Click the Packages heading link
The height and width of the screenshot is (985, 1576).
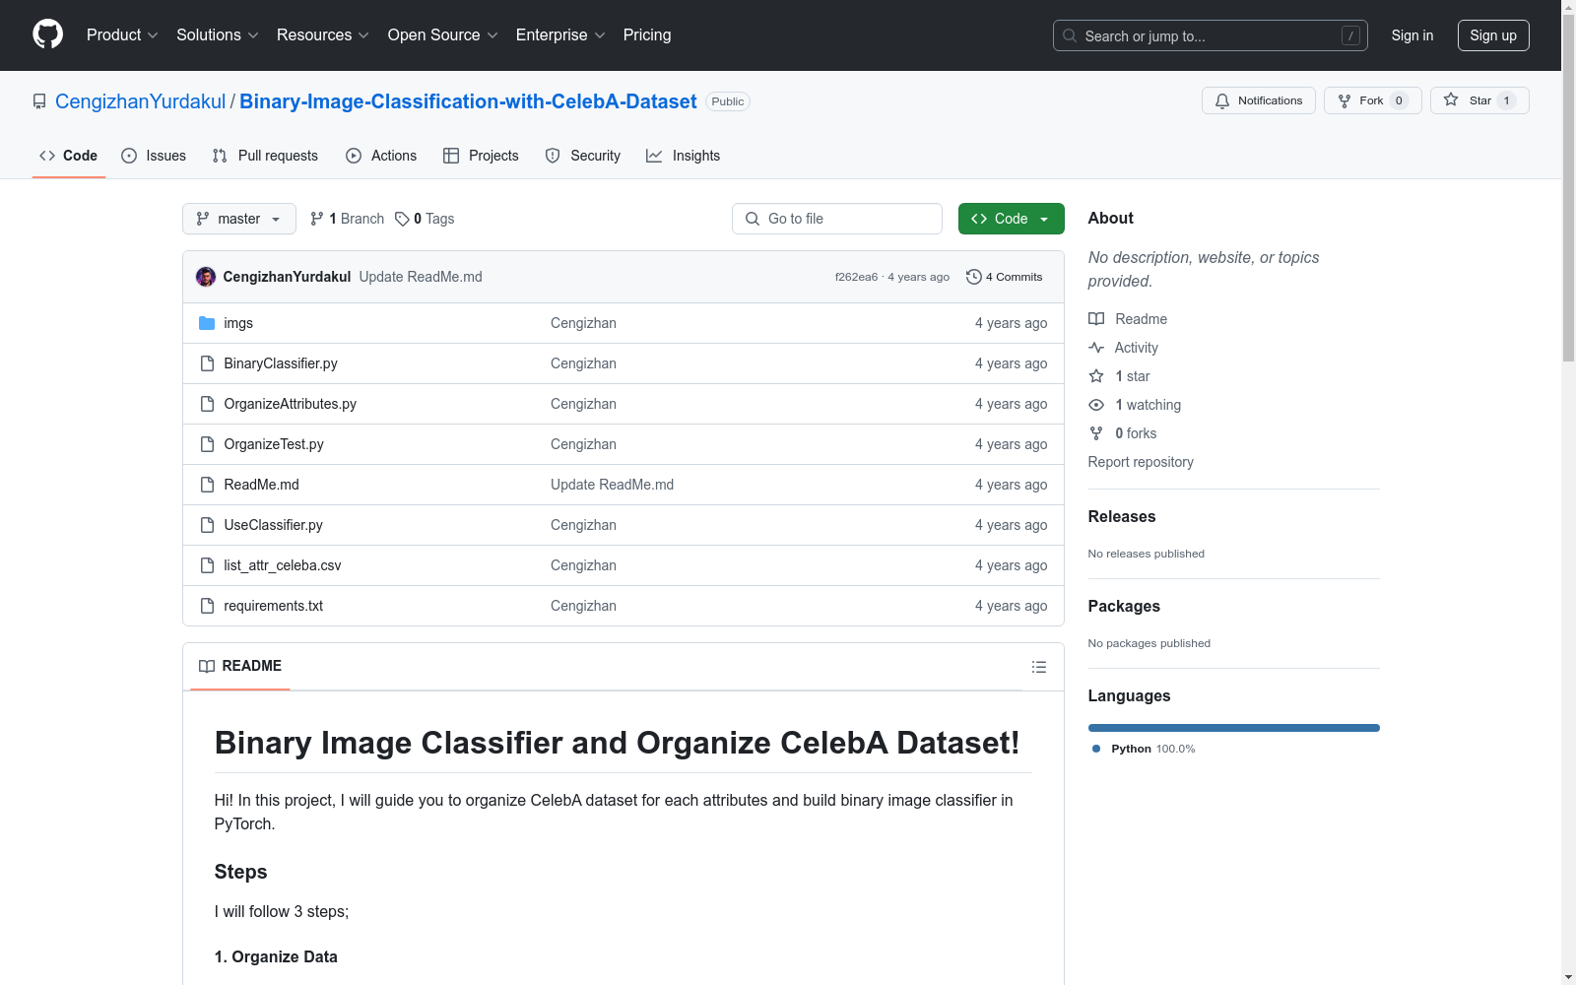tap(1124, 606)
